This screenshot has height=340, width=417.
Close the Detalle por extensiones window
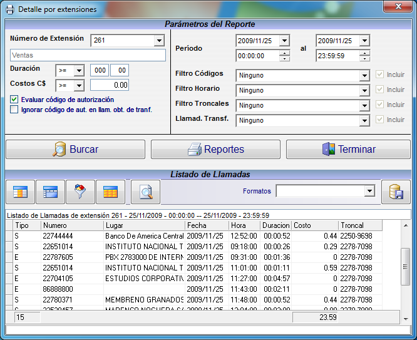(x=398, y=6)
